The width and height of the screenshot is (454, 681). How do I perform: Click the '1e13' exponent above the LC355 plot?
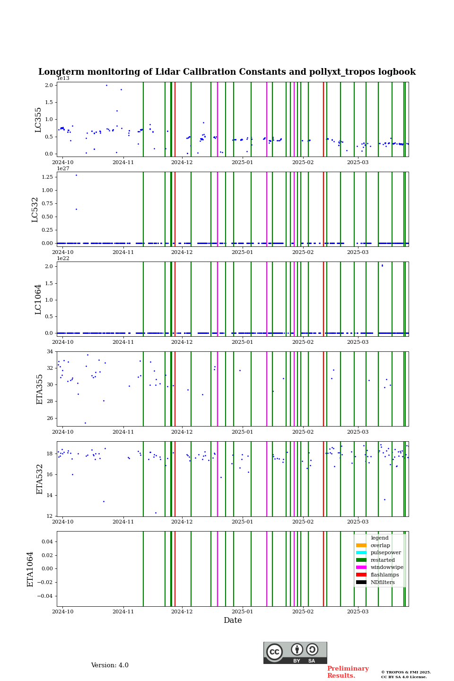(63, 79)
